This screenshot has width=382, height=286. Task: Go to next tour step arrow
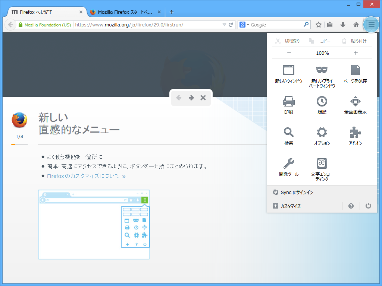click(191, 98)
